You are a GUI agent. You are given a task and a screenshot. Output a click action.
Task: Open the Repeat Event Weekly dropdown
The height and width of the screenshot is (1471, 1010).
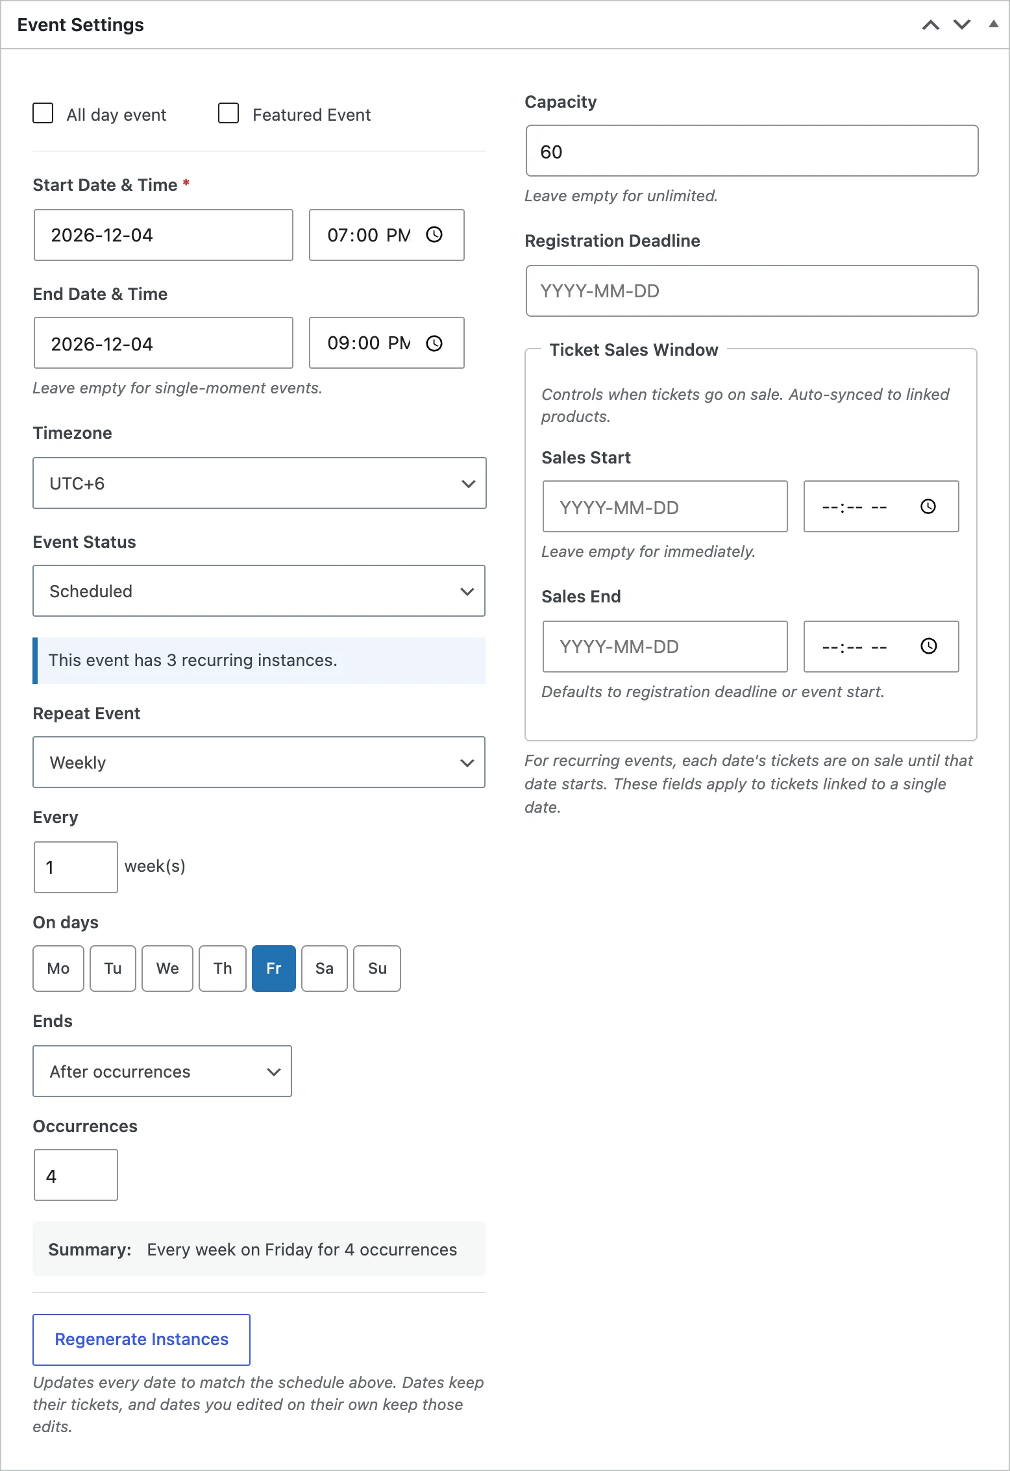259,762
